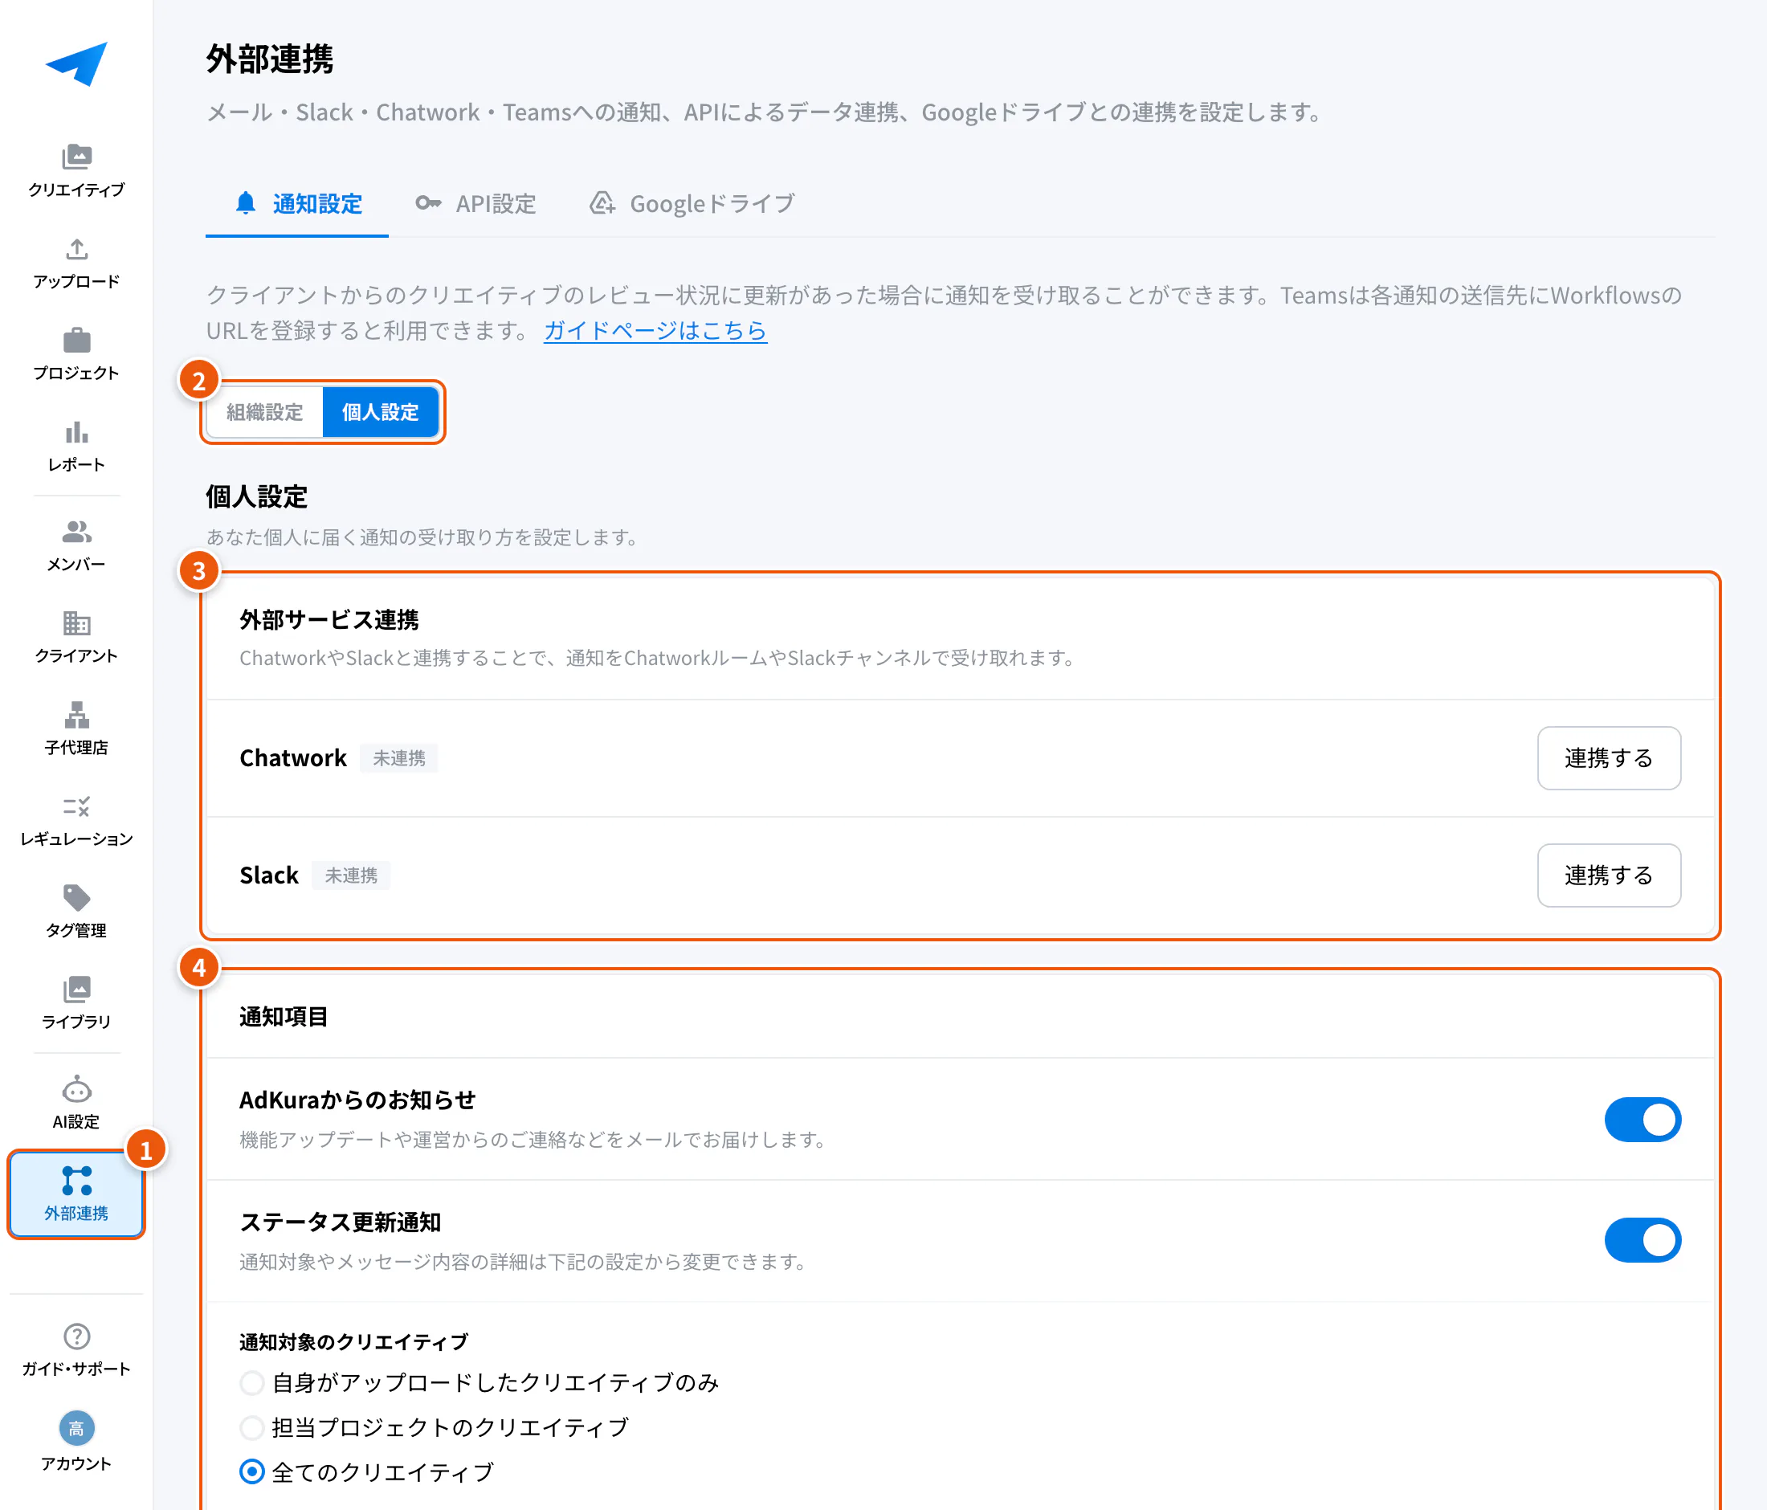The height and width of the screenshot is (1510, 1767).
Task: Select 担当プロジェクトのクリエイティブ radio
Action: [x=251, y=1427]
